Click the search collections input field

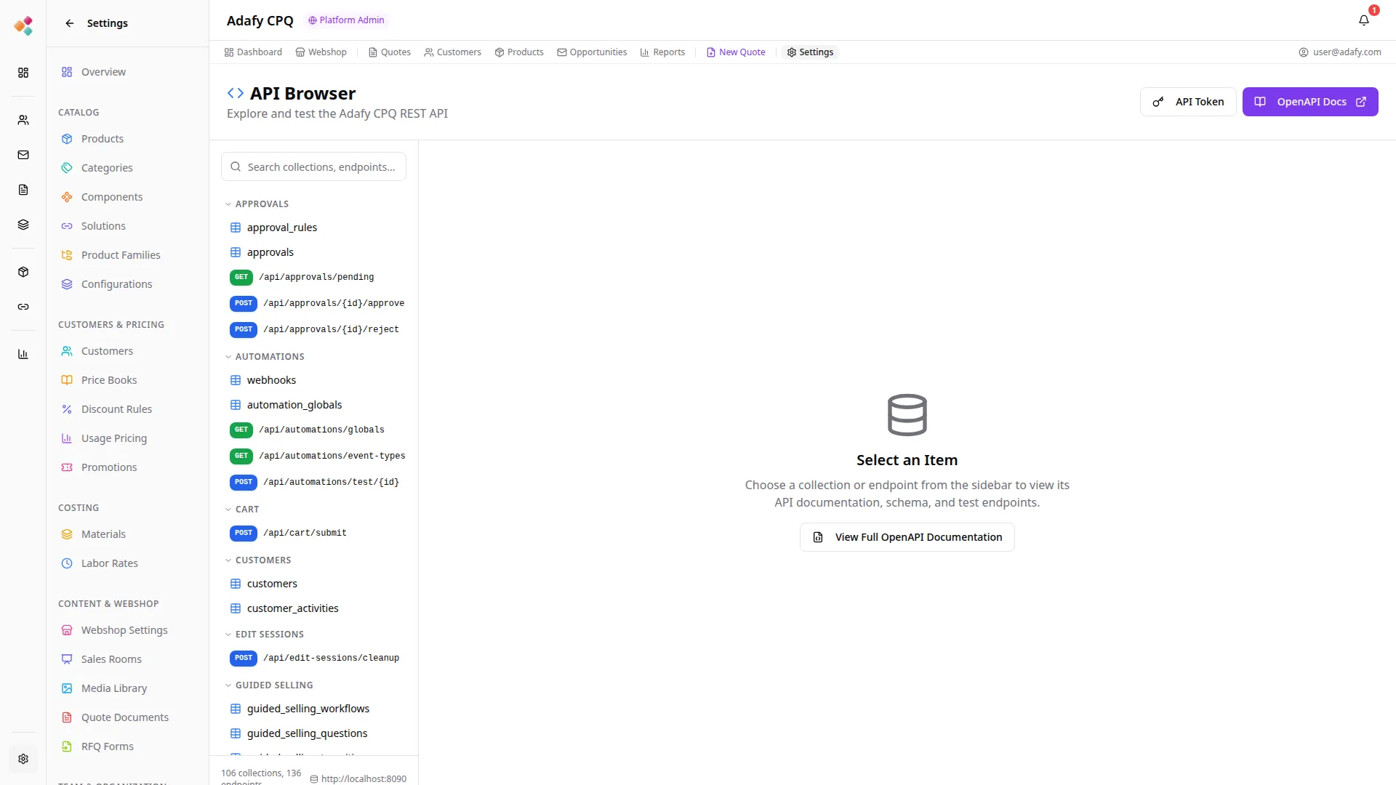pyautogui.click(x=313, y=166)
